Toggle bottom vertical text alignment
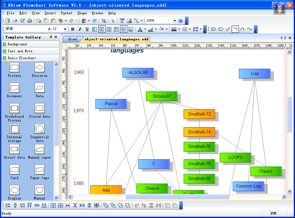The image size is (295, 218). point(131,29)
